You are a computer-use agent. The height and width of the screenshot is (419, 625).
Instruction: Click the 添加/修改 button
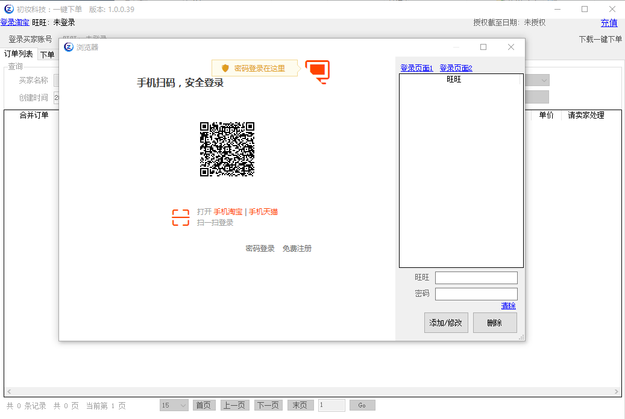point(446,323)
